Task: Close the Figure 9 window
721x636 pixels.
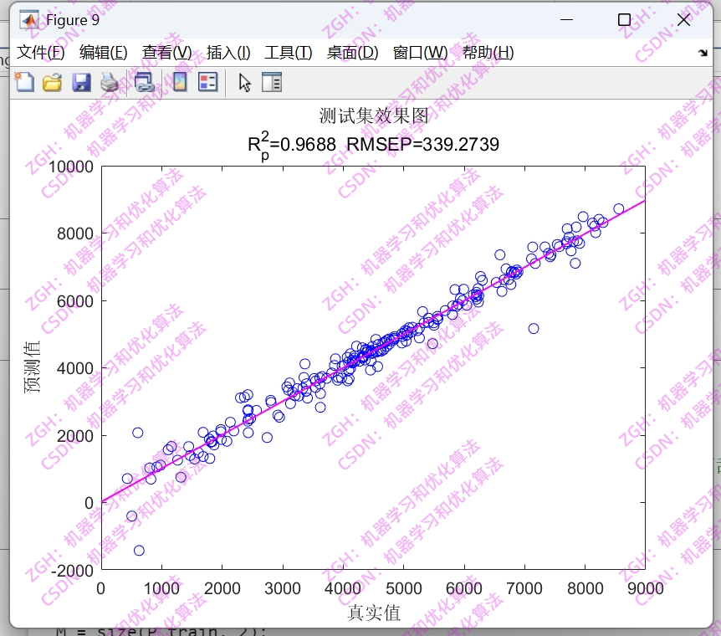Action: coord(683,20)
